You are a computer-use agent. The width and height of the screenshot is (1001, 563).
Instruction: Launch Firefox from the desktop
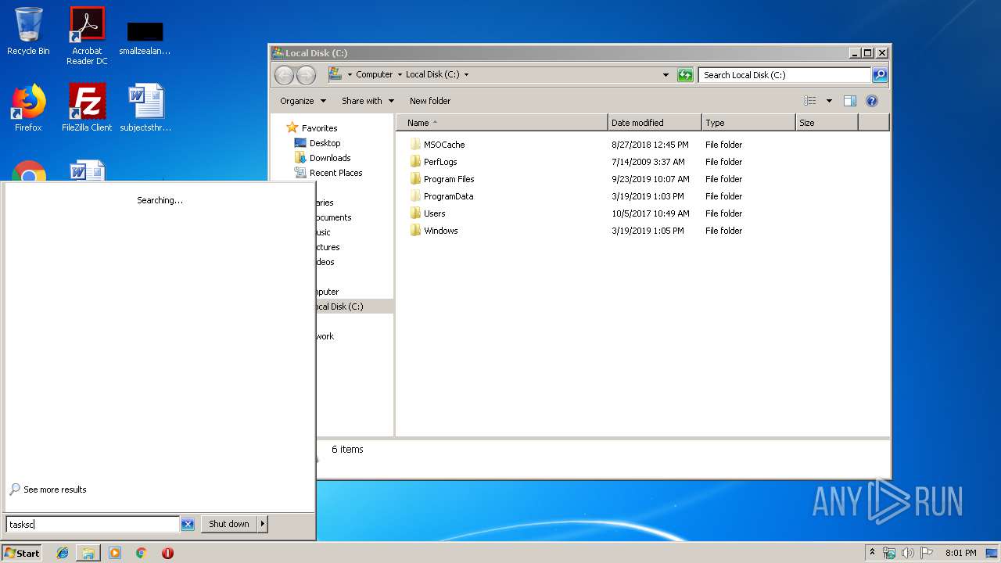click(28, 108)
